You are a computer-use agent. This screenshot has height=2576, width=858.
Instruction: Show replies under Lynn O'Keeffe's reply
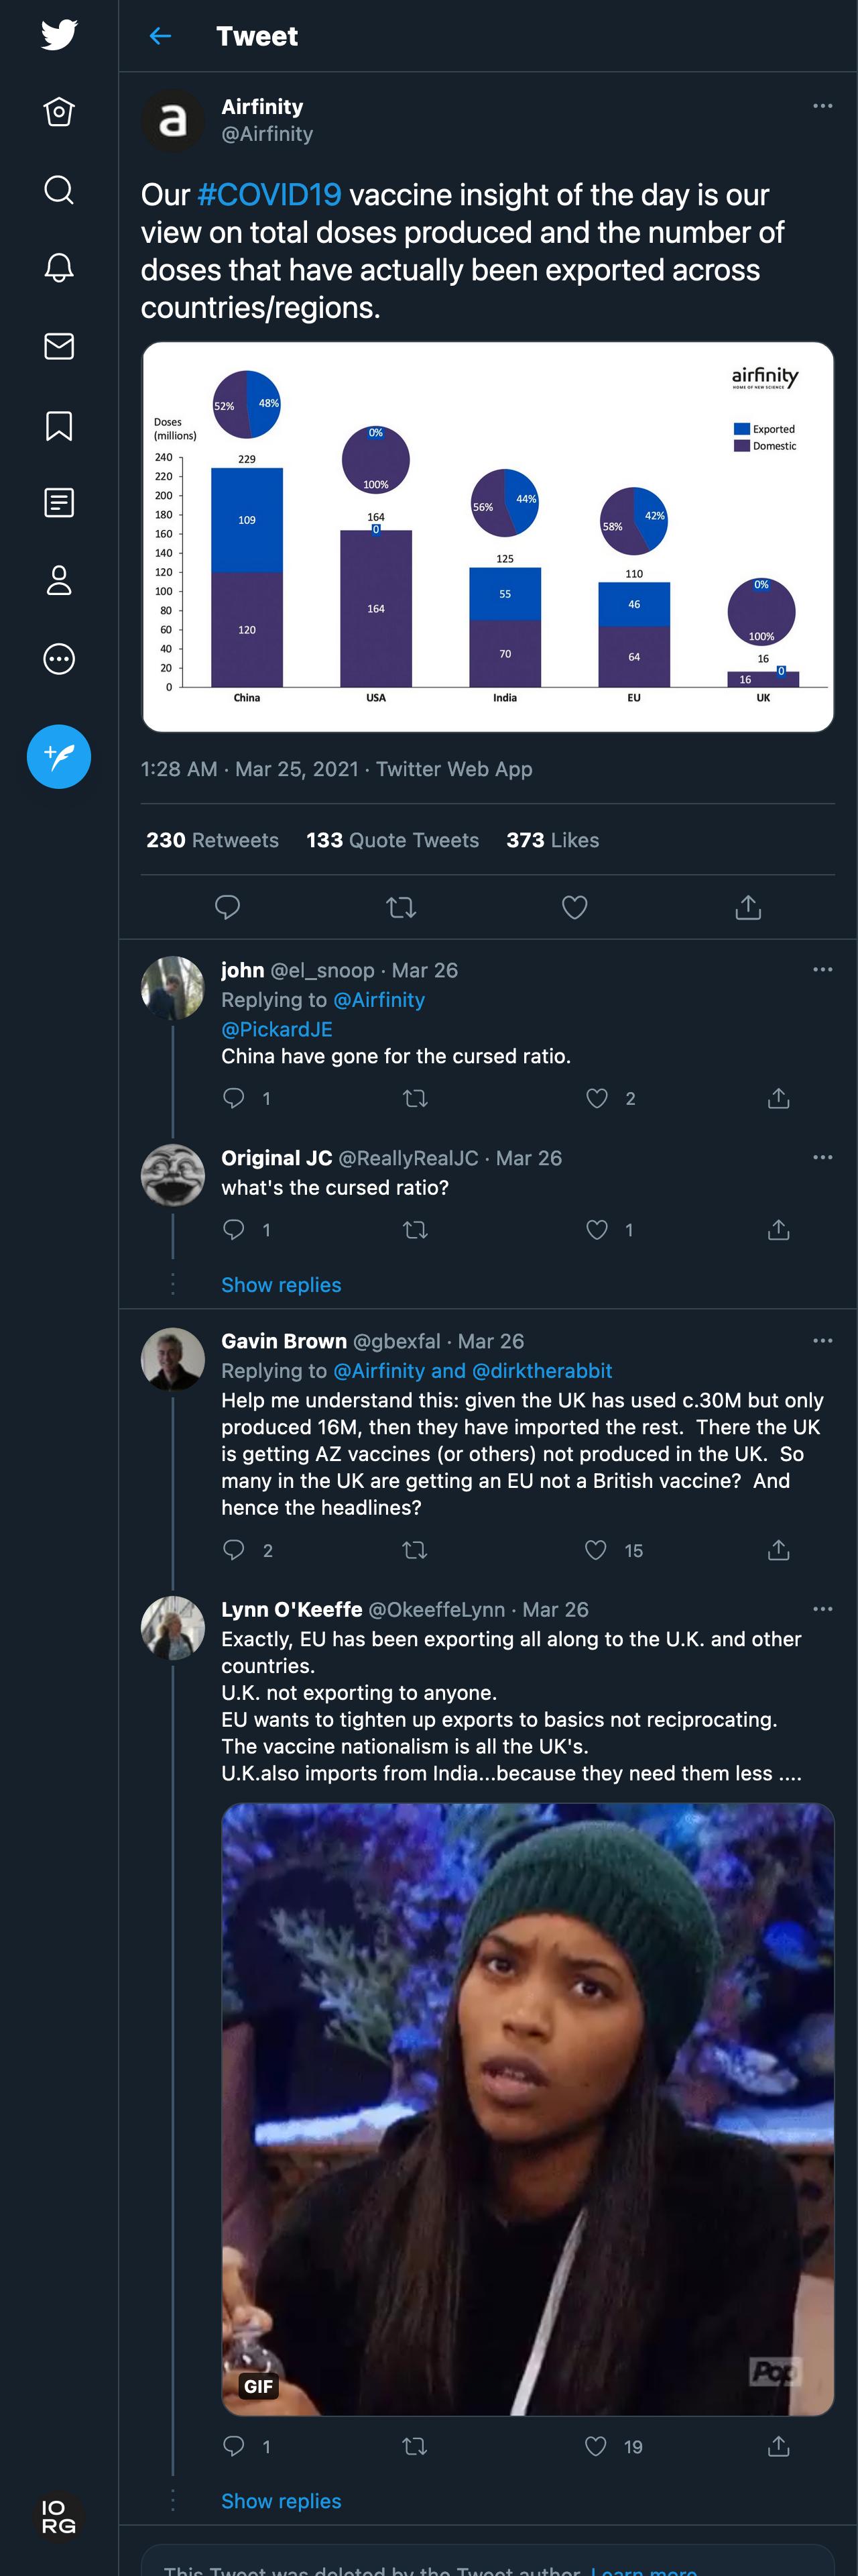281,2500
